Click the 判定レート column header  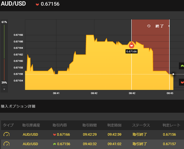point(171,125)
